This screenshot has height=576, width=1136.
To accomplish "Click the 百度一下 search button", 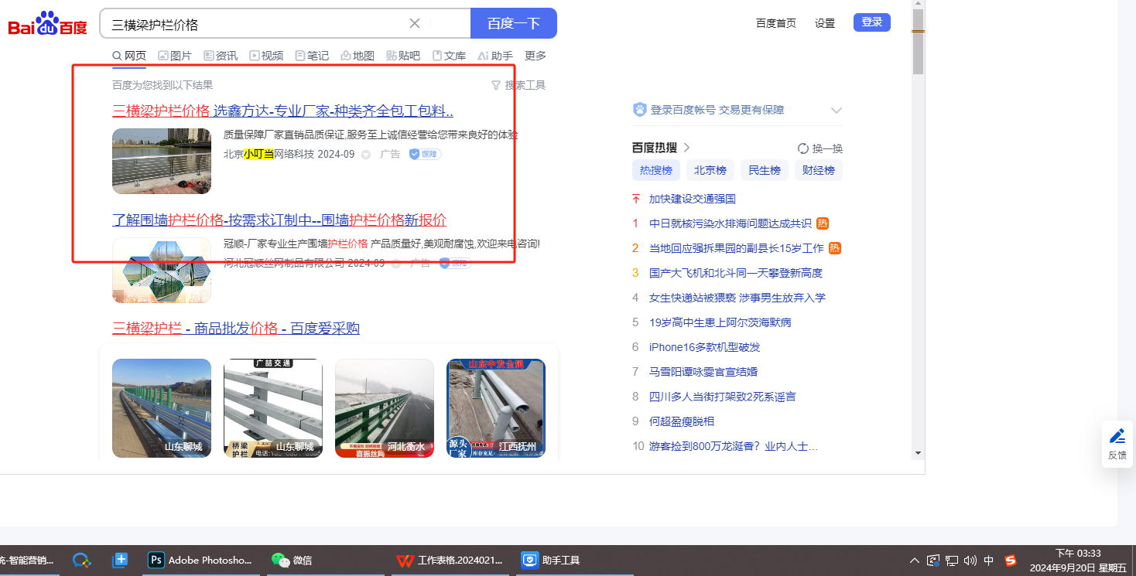I will (514, 23).
